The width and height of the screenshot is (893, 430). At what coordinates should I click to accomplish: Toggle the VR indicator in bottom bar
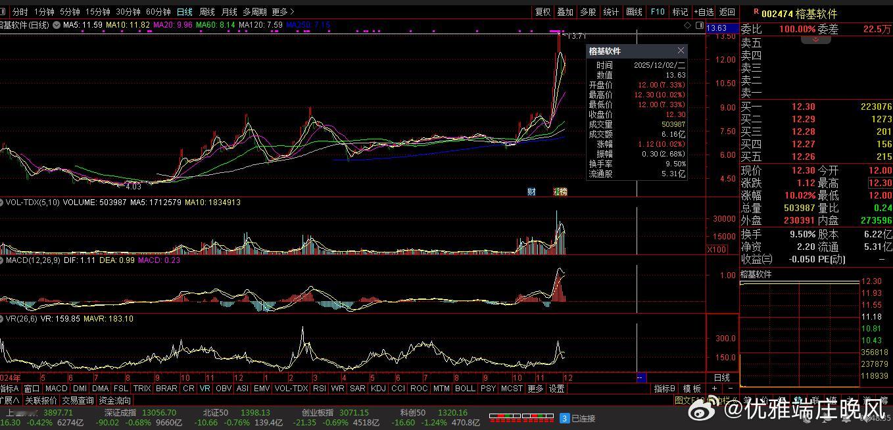205,389
